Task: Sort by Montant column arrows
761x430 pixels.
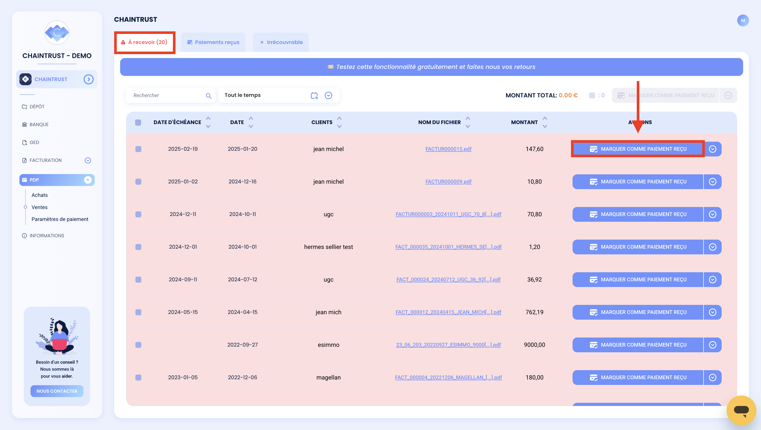Action: (545, 122)
